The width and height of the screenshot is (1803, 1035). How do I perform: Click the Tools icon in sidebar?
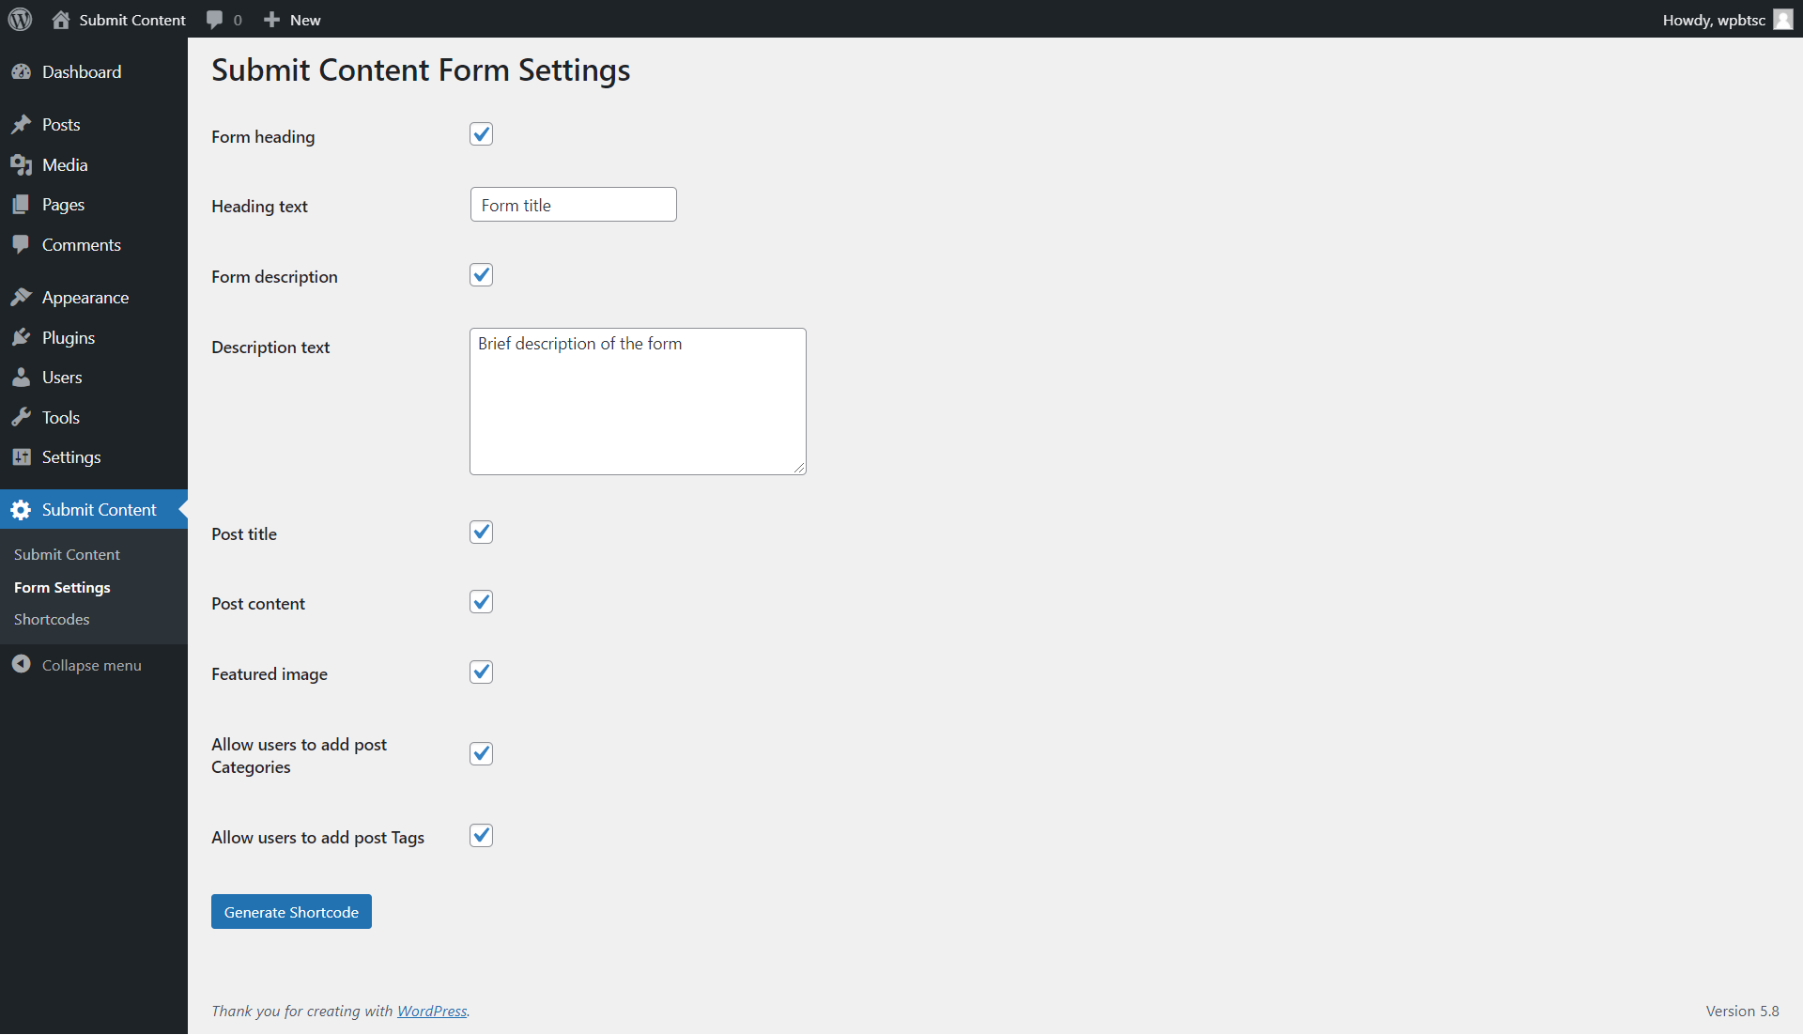tap(21, 416)
